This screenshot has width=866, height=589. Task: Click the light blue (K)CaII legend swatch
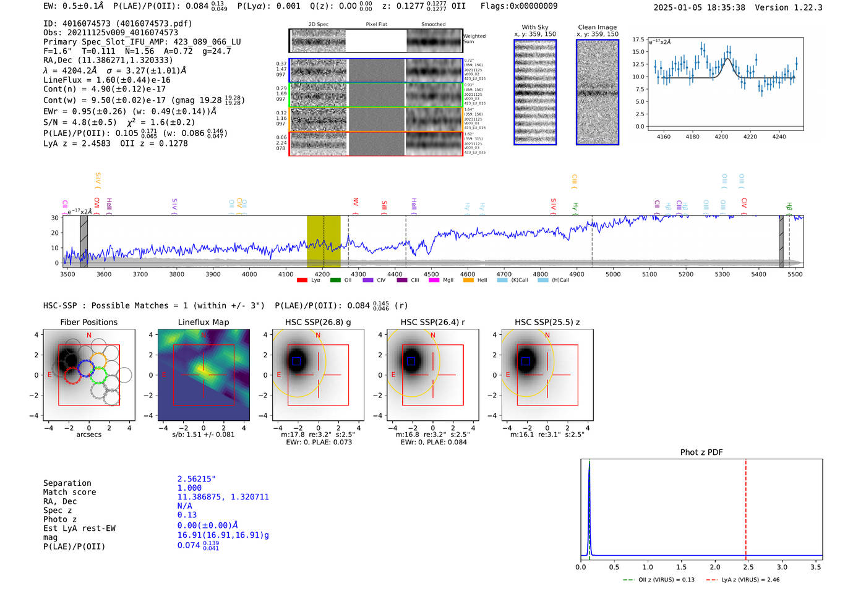[502, 280]
